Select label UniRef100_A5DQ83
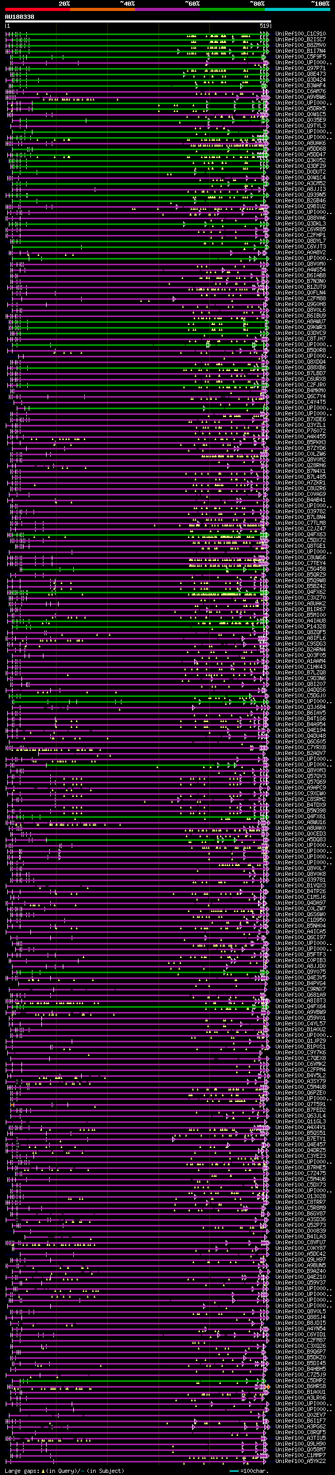335x1475 pixels. pos(300,839)
